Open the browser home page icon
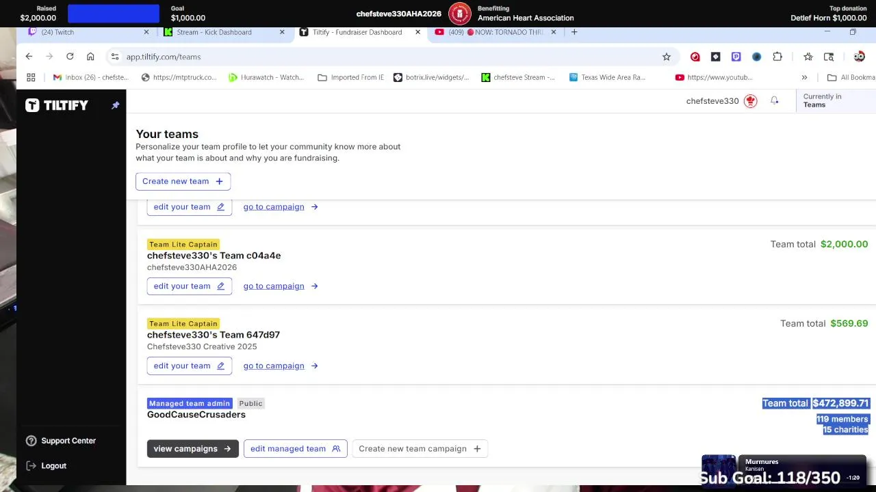Viewport: 876px width, 492px height. pos(90,57)
